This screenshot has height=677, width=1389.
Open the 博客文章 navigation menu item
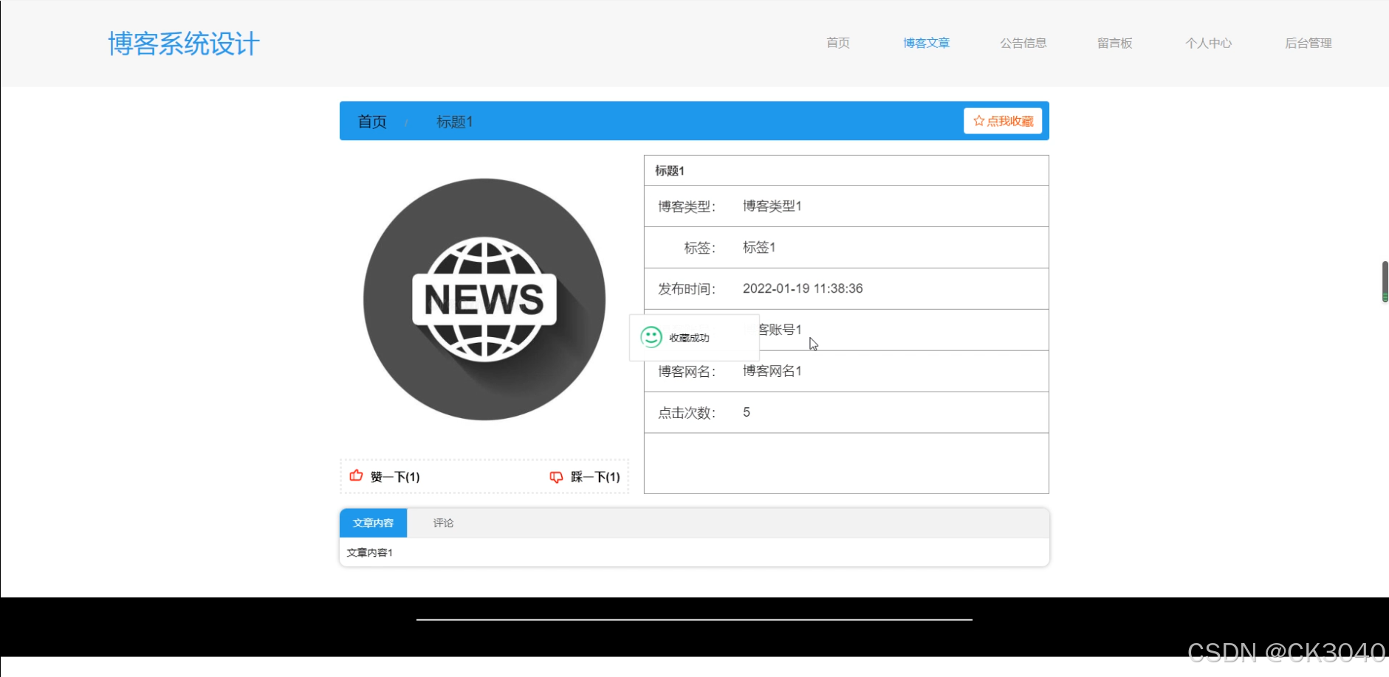click(x=927, y=43)
